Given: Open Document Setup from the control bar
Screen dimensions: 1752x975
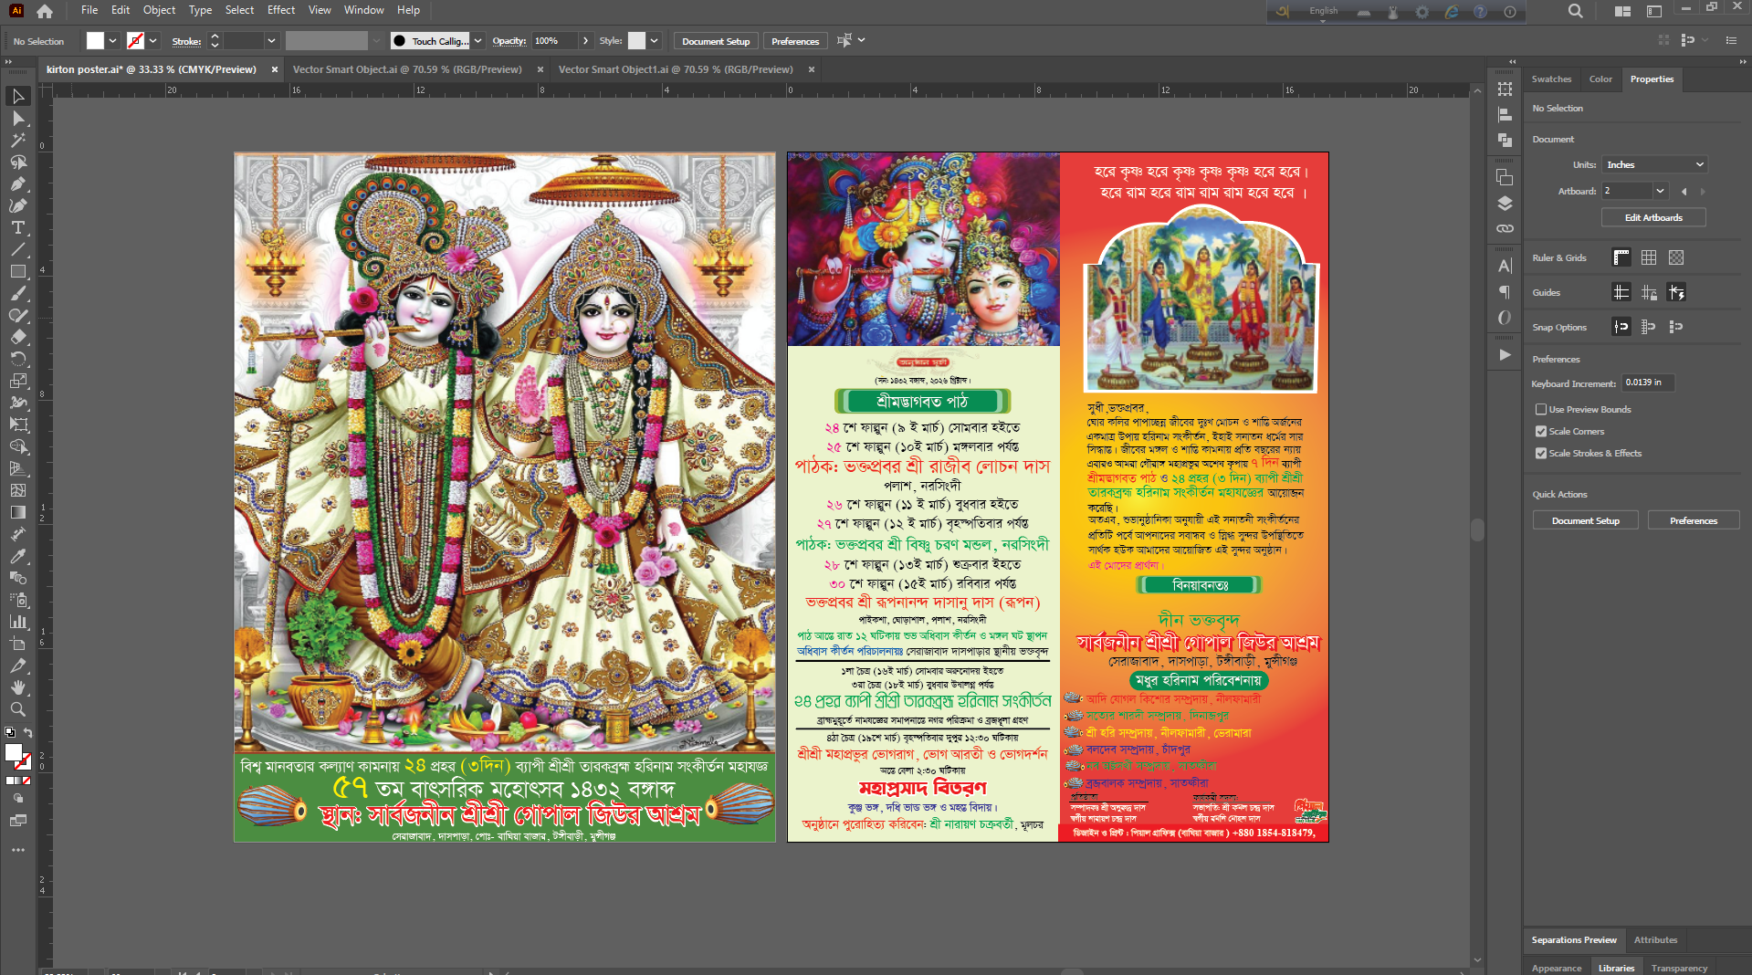Looking at the screenshot, I should pyautogui.click(x=715, y=40).
